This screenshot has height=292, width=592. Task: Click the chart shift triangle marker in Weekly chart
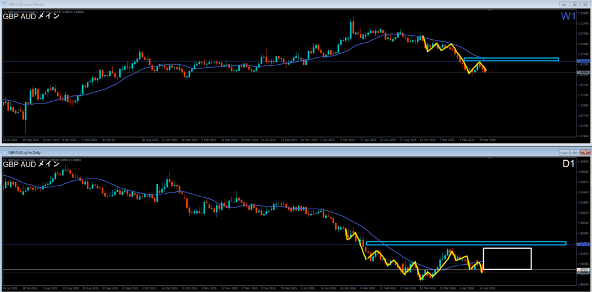[490, 12]
